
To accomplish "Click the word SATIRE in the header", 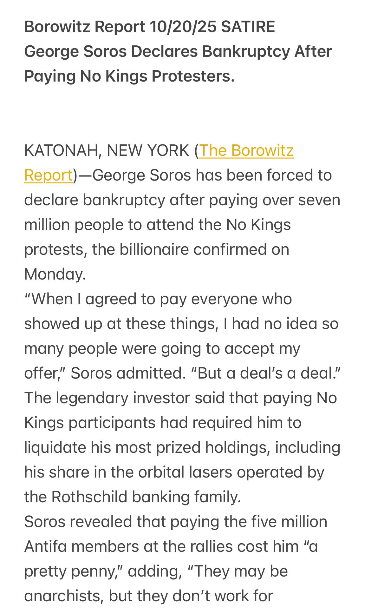I will point(248,27).
